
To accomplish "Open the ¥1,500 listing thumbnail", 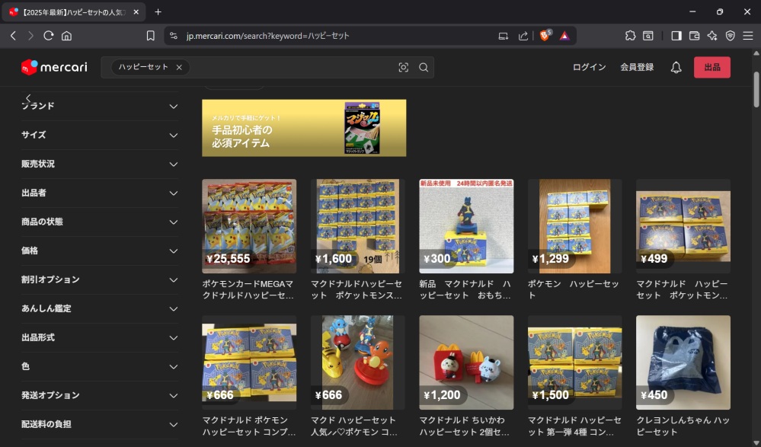I will tap(574, 362).
